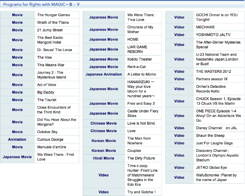Open A Letter to Momo listing

click(x=142, y=74)
